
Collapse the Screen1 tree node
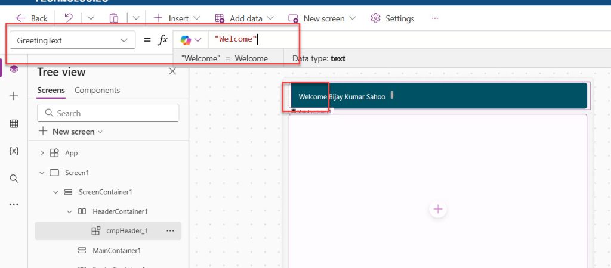[x=42, y=173]
